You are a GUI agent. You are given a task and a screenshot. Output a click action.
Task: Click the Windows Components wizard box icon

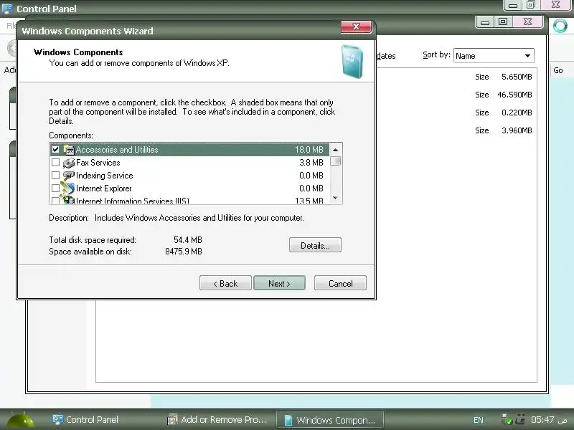point(352,61)
